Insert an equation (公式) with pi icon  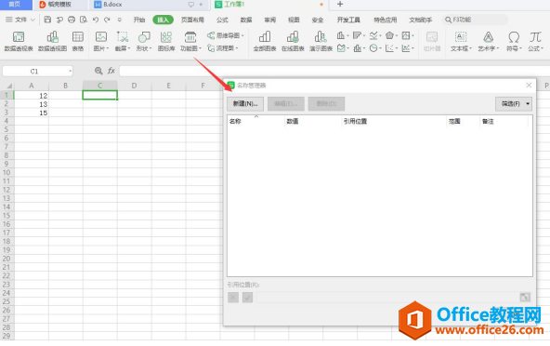[535, 42]
